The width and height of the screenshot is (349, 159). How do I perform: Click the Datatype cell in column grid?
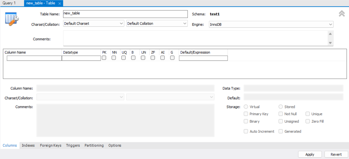click(81, 58)
